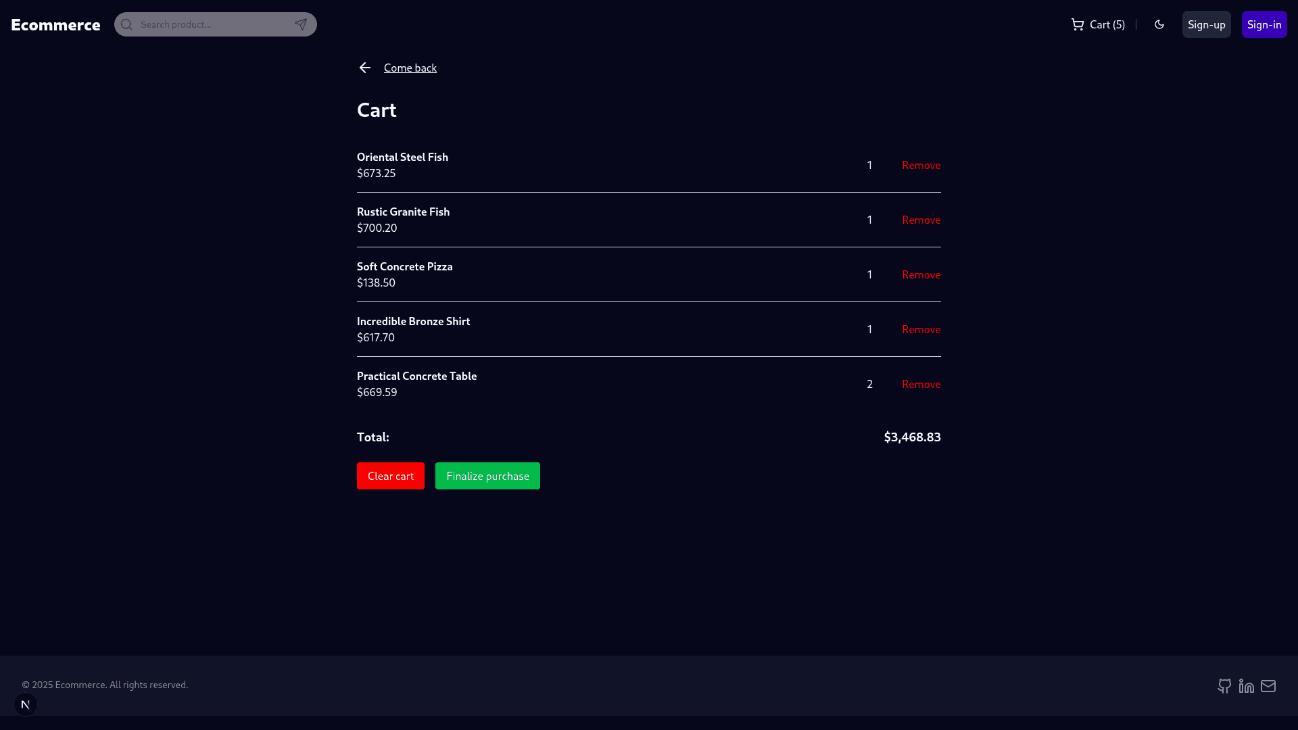Click the back arrow beside Come back
The image size is (1298, 730).
(365, 68)
